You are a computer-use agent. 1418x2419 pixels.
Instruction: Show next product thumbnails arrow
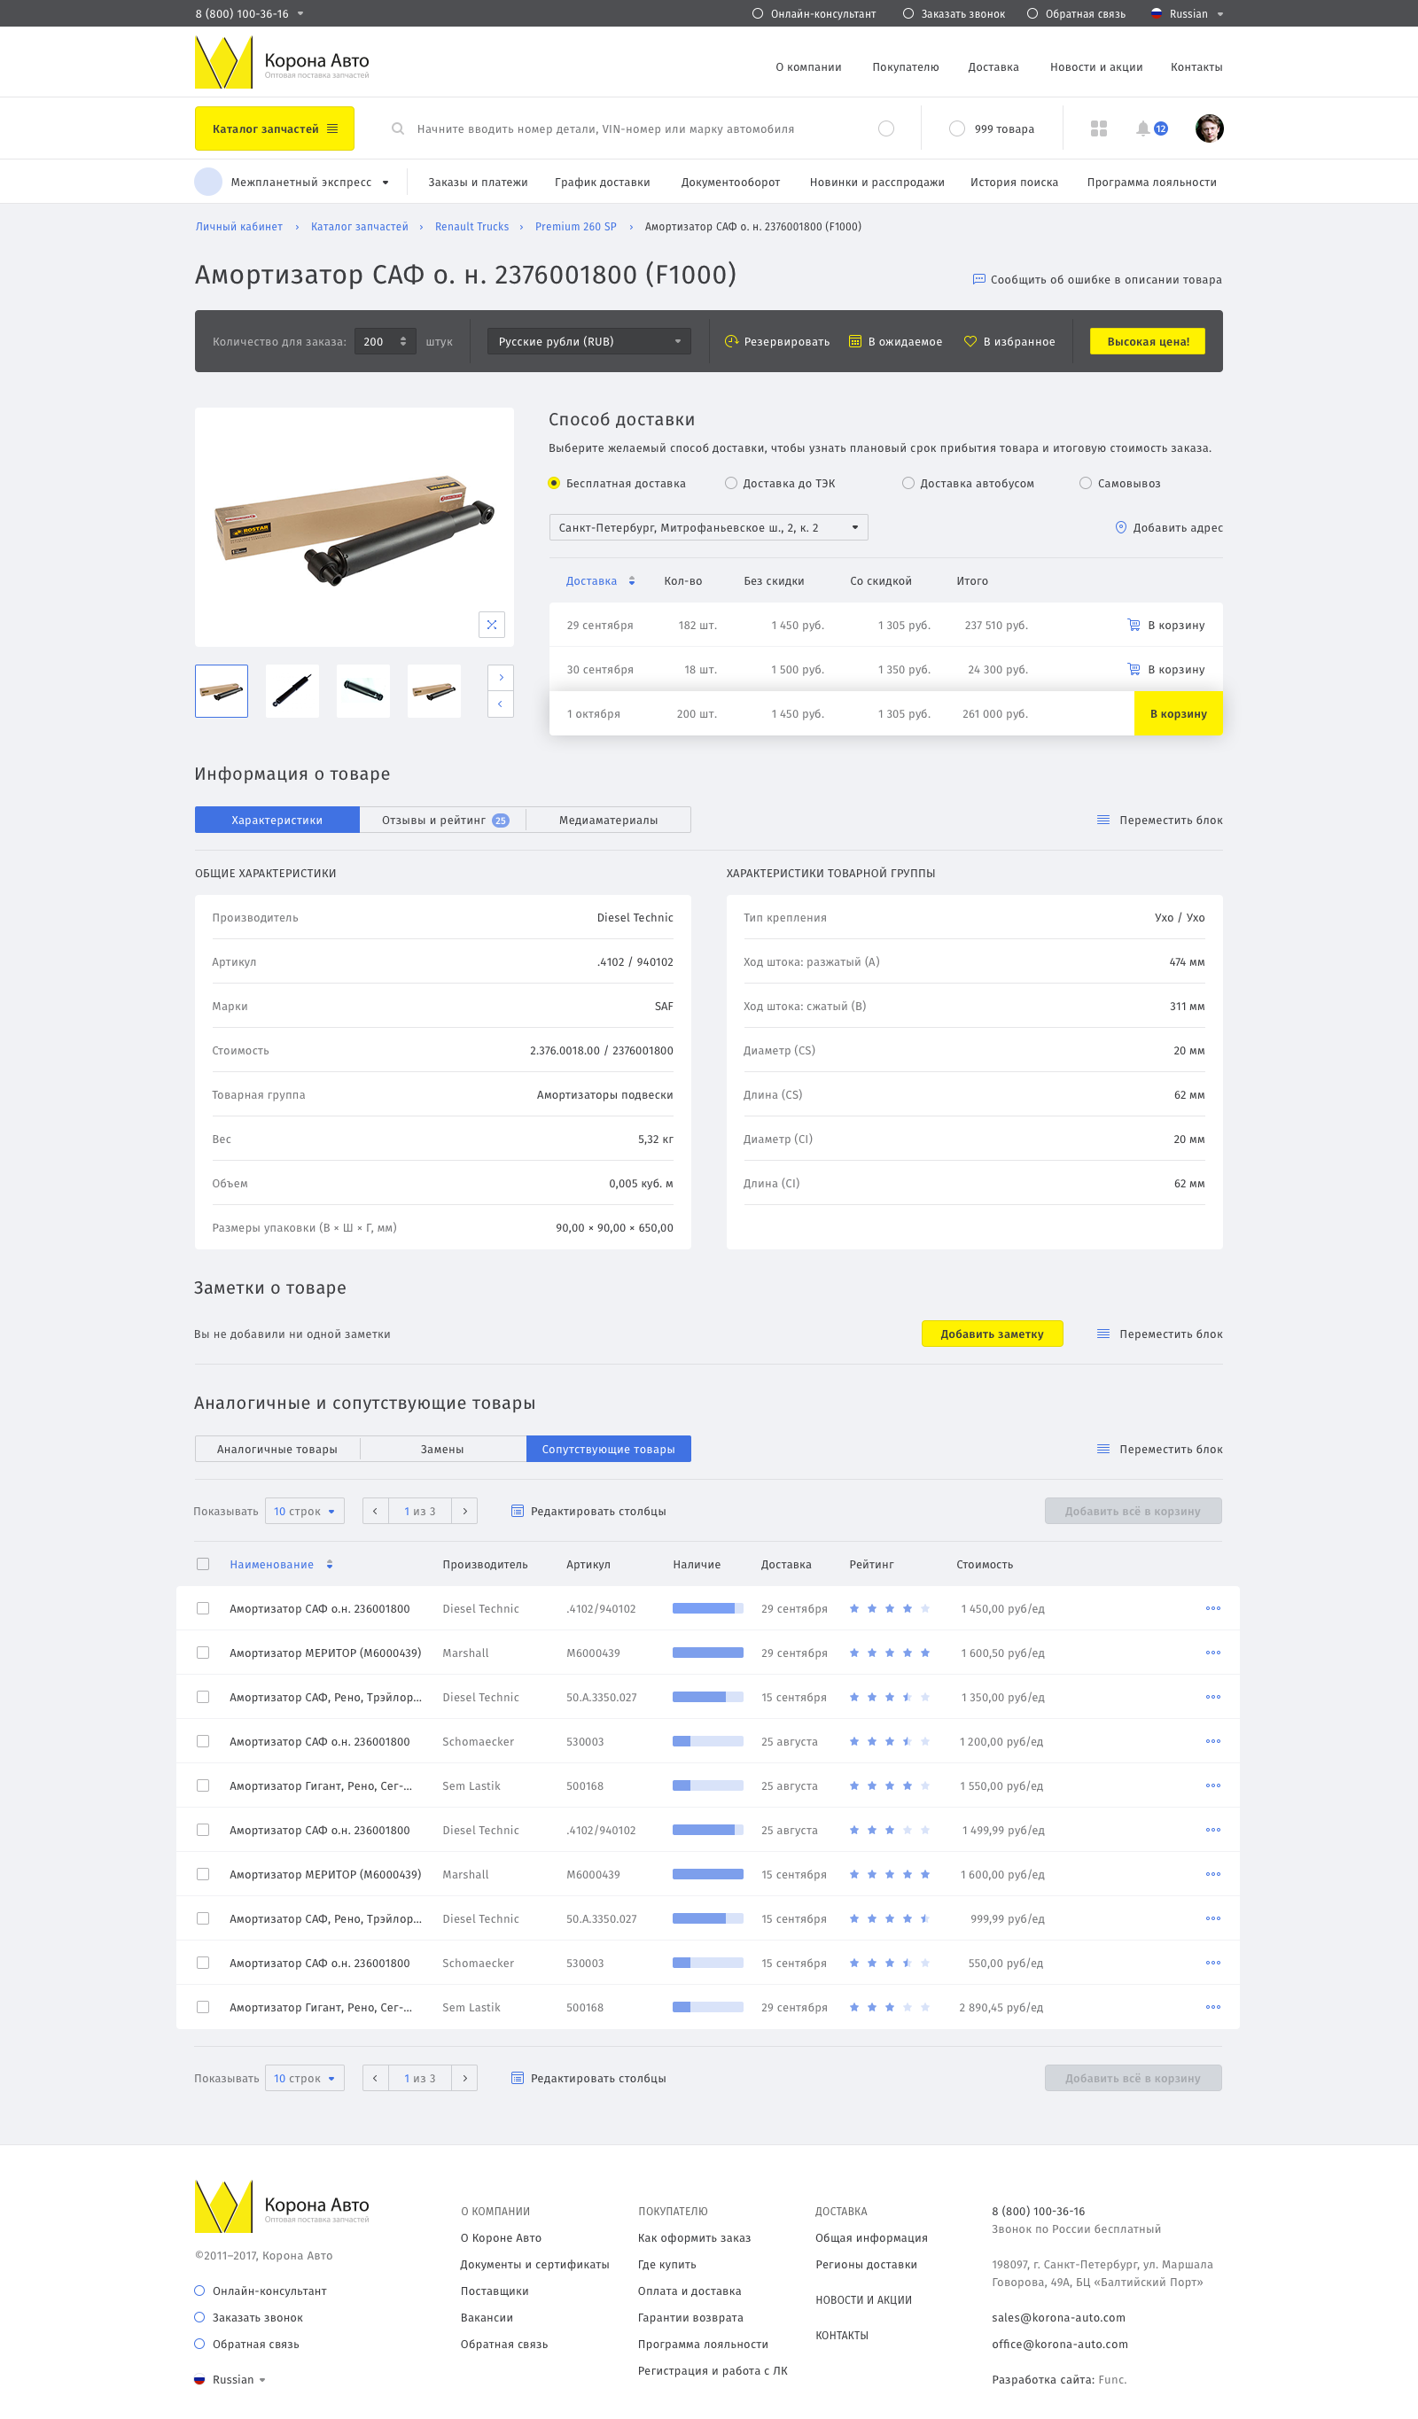pyautogui.click(x=501, y=678)
